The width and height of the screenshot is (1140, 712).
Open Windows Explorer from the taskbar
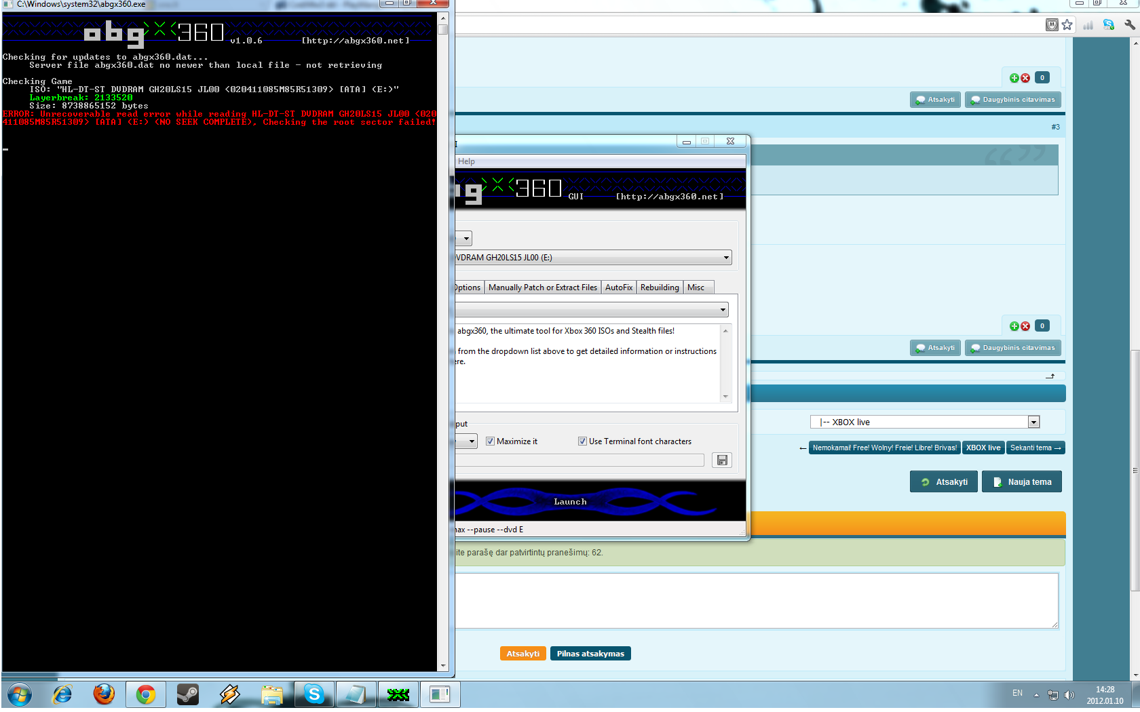pos(272,694)
